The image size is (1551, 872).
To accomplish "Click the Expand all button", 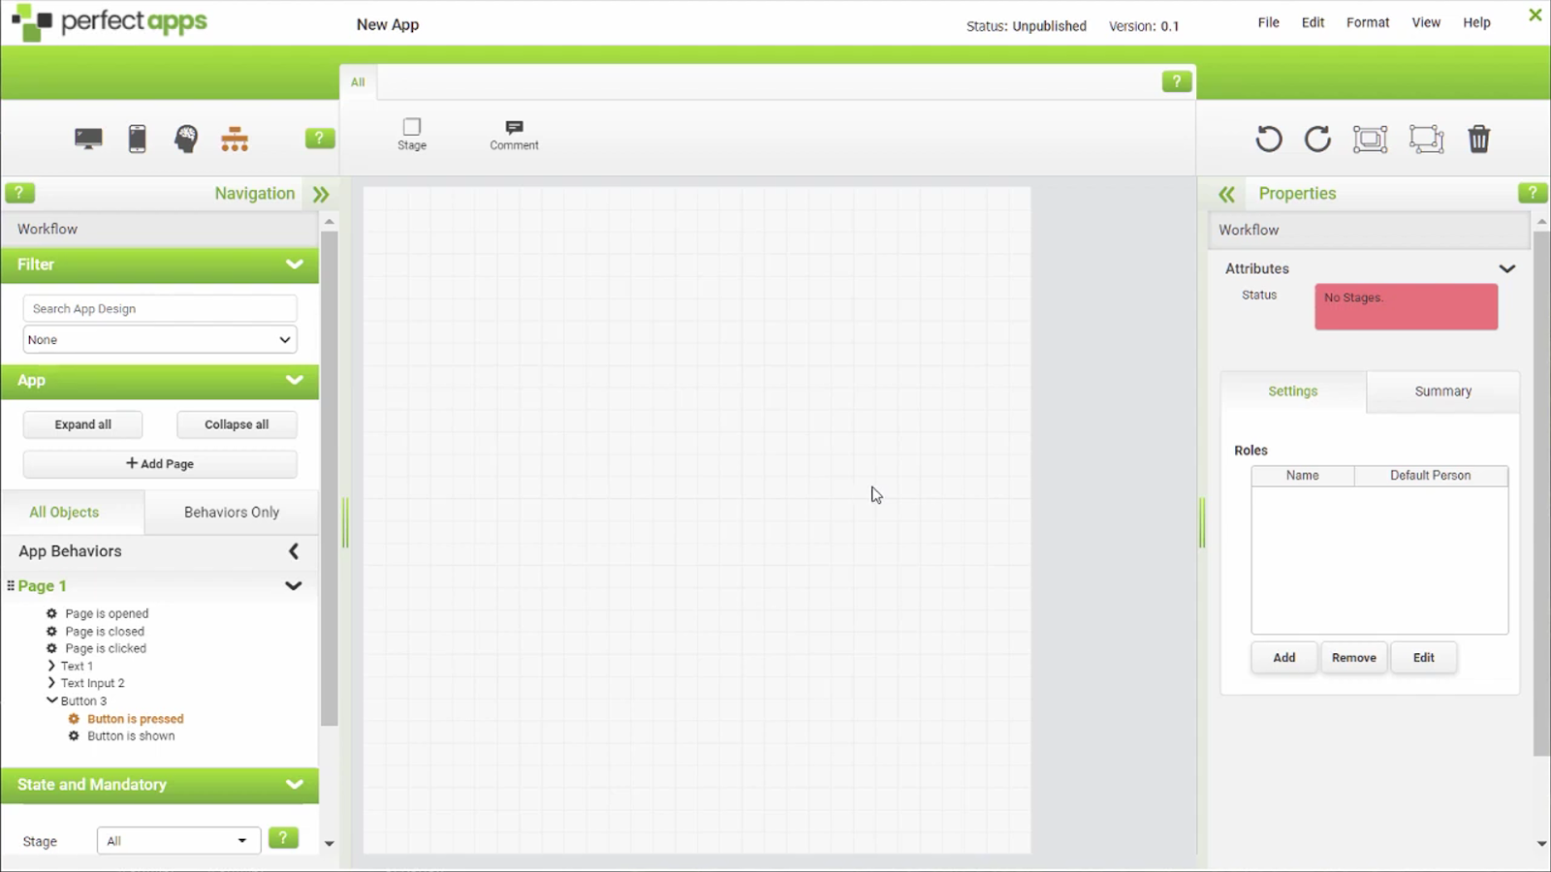I will 82,423.
